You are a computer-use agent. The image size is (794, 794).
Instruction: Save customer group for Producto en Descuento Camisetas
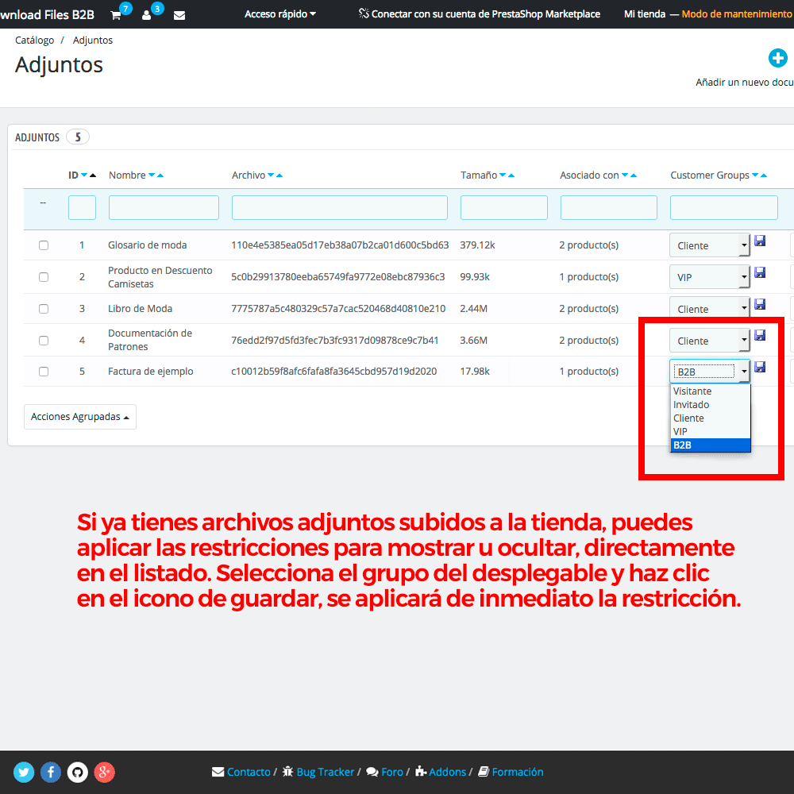coord(760,272)
